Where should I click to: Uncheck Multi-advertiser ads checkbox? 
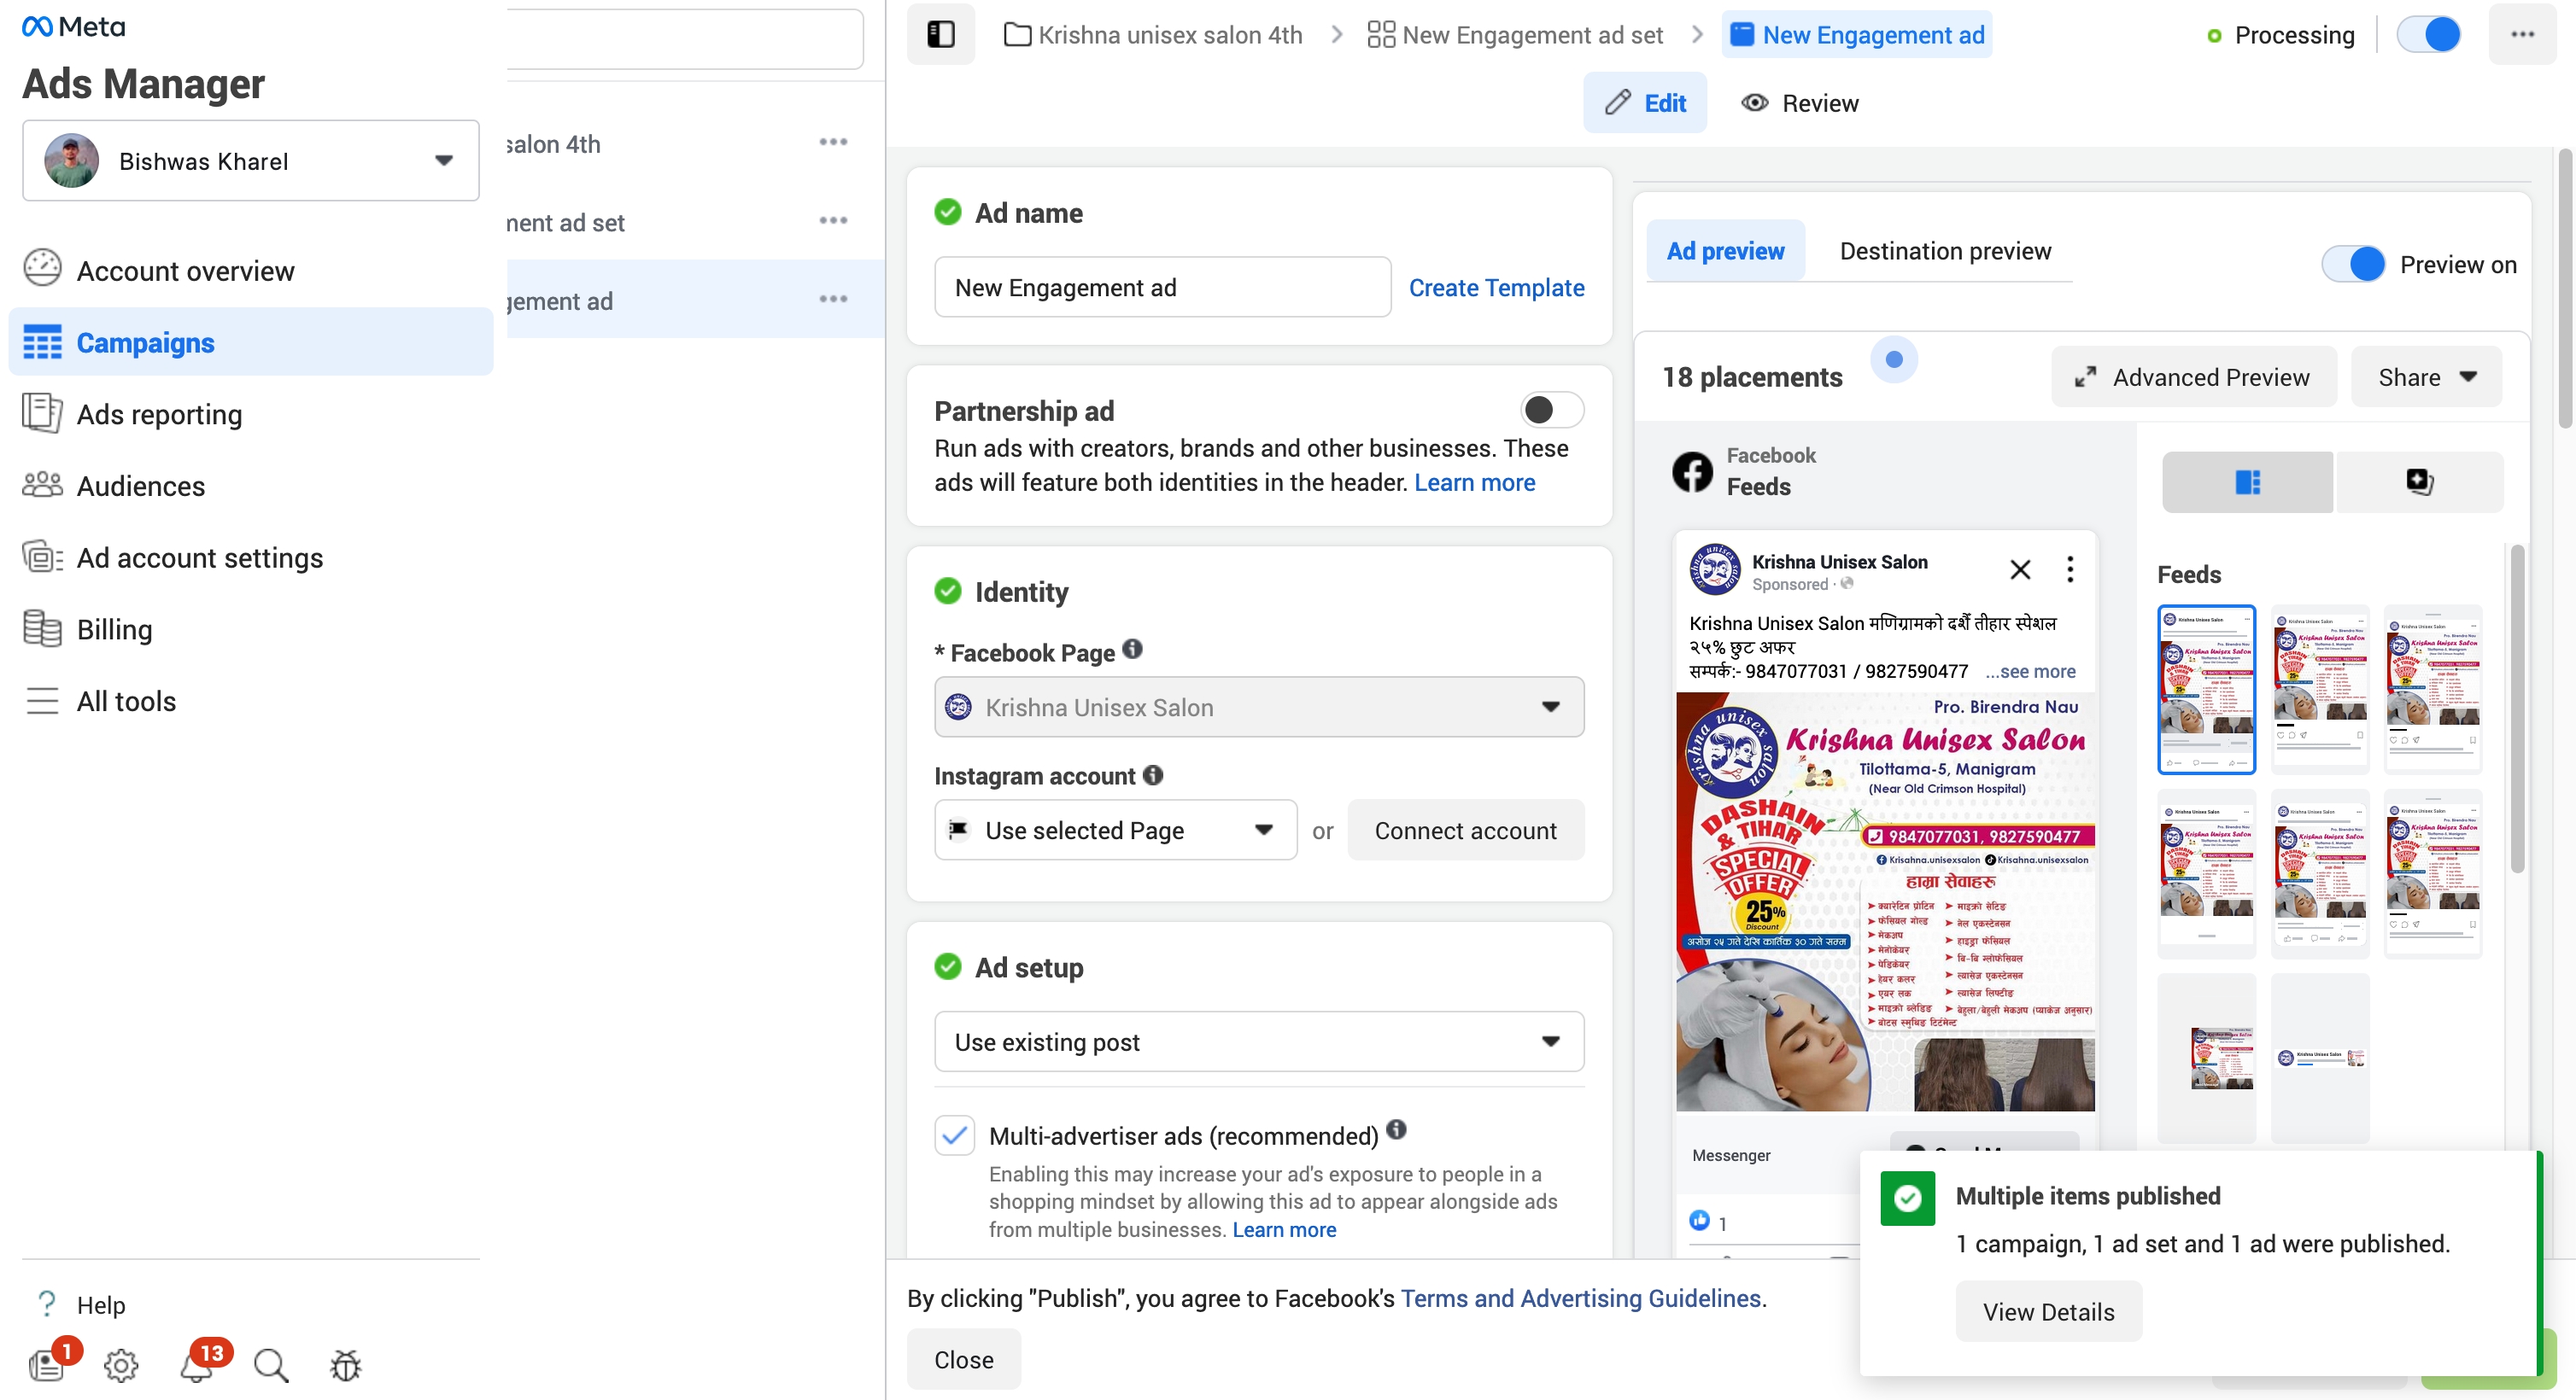[954, 1136]
